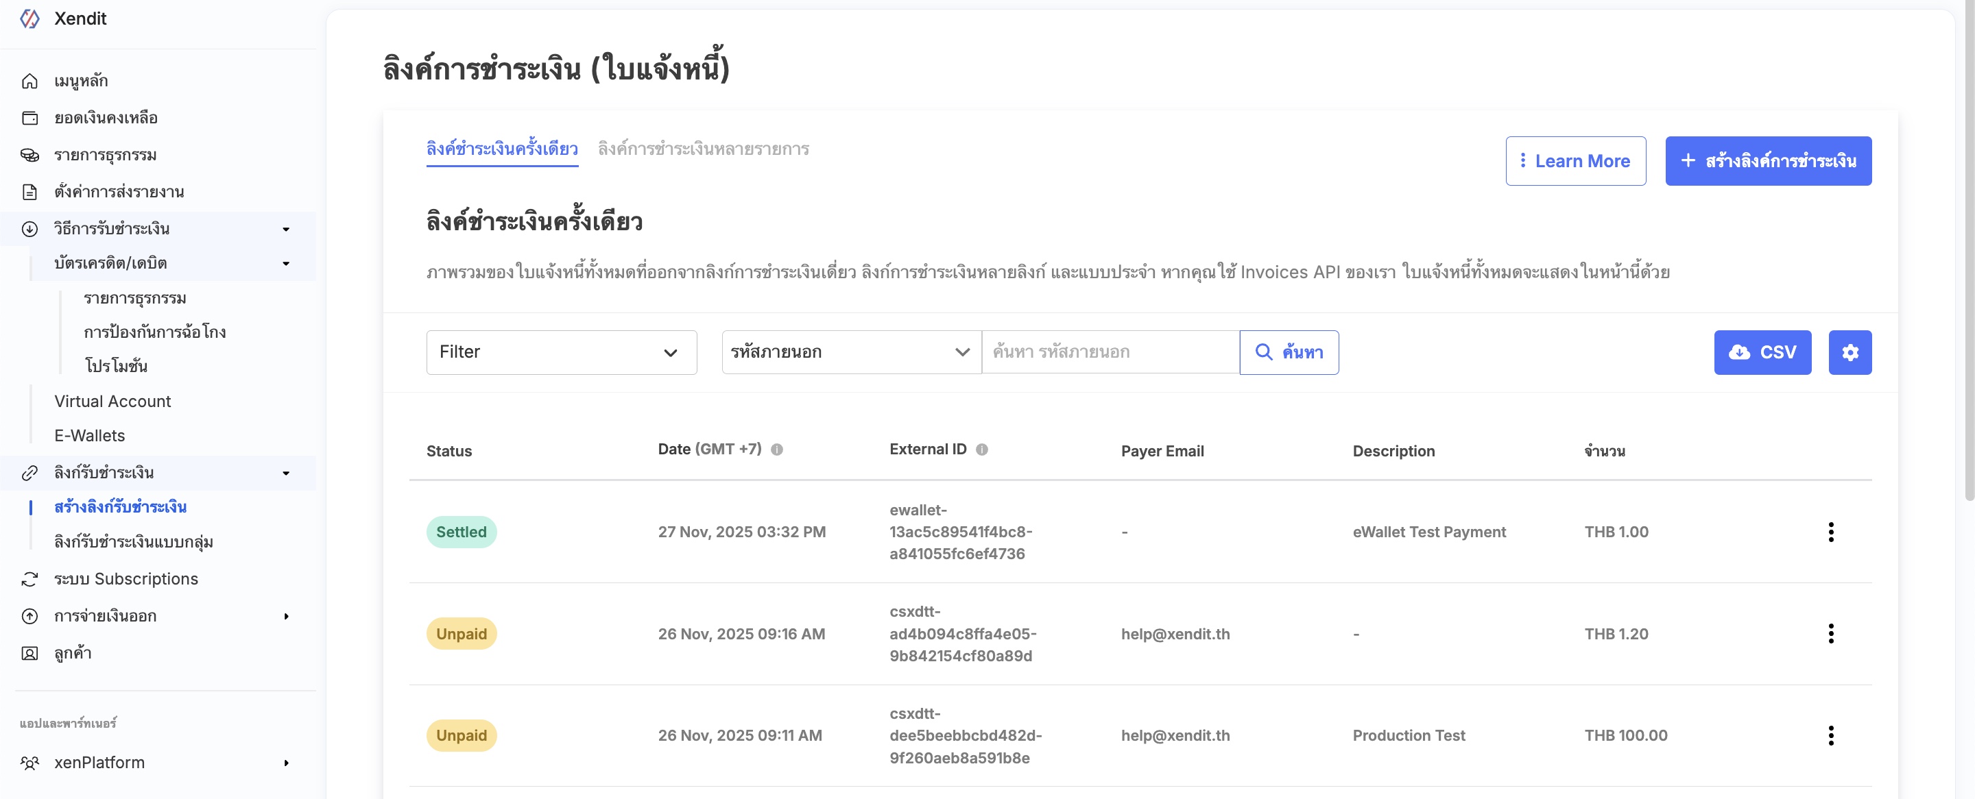This screenshot has width=1975, height=799.
Task: Select the ลิงค์ชำระเงินครั้งเดียว tab
Action: [501, 149]
